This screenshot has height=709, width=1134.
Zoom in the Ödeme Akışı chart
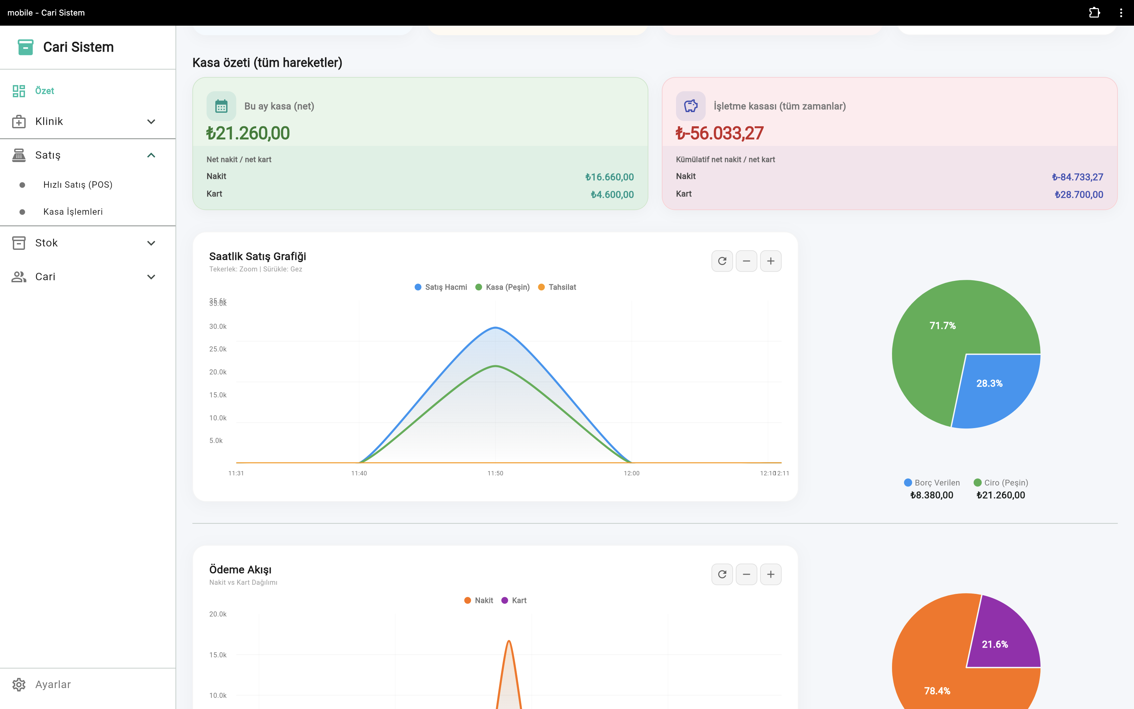771,574
